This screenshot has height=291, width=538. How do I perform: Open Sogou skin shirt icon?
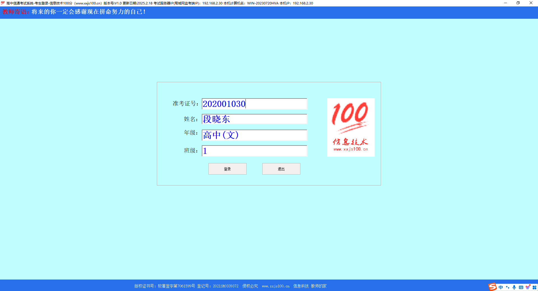click(528, 287)
